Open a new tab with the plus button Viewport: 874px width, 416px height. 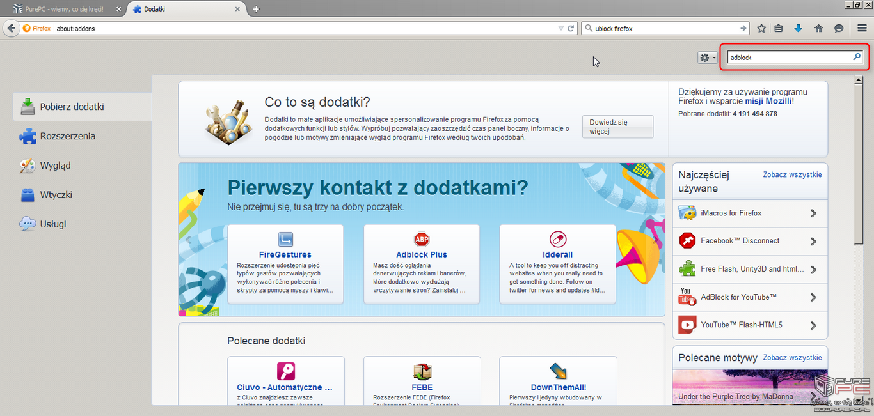coord(257,9)
